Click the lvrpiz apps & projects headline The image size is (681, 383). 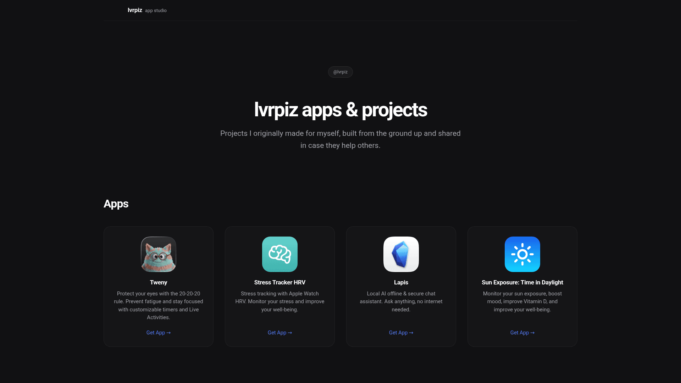click(x=340, y=110)
